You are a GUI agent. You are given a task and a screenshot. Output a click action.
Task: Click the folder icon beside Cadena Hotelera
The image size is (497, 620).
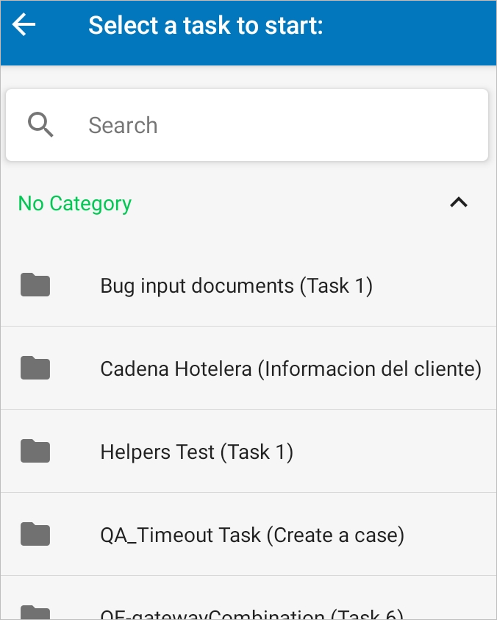(35, 368)
